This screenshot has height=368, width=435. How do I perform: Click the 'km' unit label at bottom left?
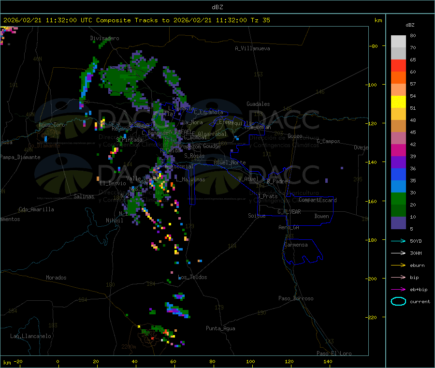[x=7, y=363]
